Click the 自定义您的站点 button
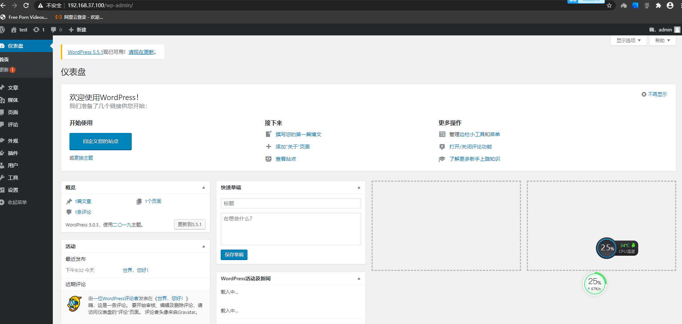682x324 pixels. pyautogui.click(x=101, y=141)
